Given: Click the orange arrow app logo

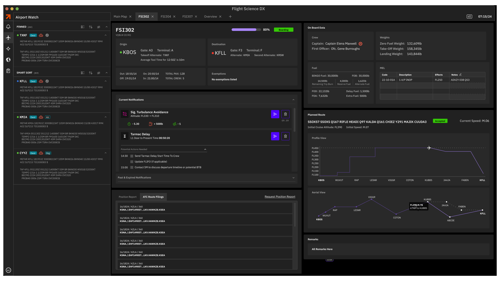Looking at the screenshot, I should (8, 17).
